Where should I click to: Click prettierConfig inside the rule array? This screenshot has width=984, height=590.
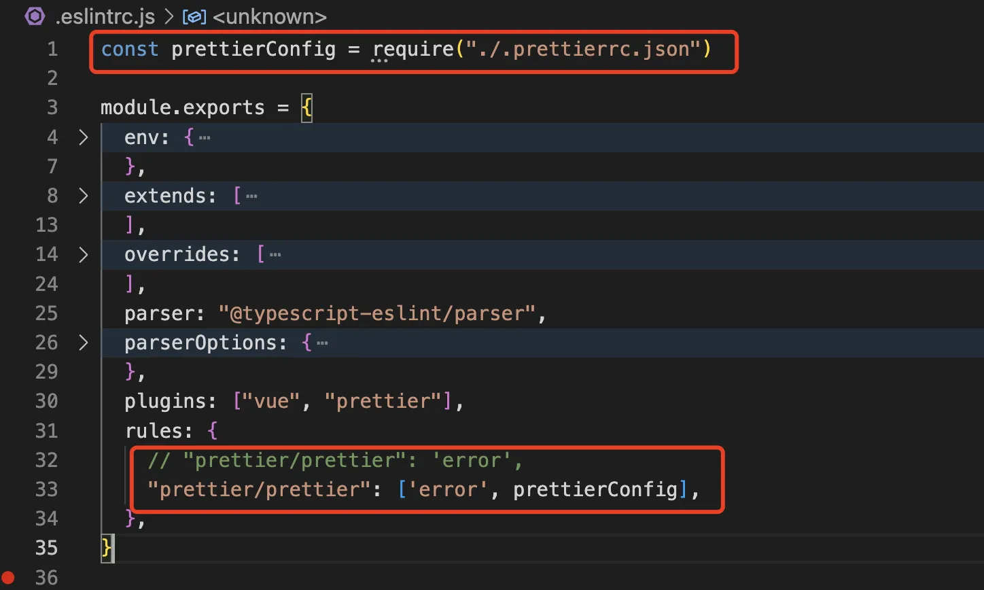pyautogui.click(x=595, y=489)
